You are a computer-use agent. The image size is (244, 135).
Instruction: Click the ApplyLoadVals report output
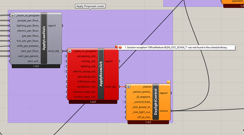click(x=52, y=26)
